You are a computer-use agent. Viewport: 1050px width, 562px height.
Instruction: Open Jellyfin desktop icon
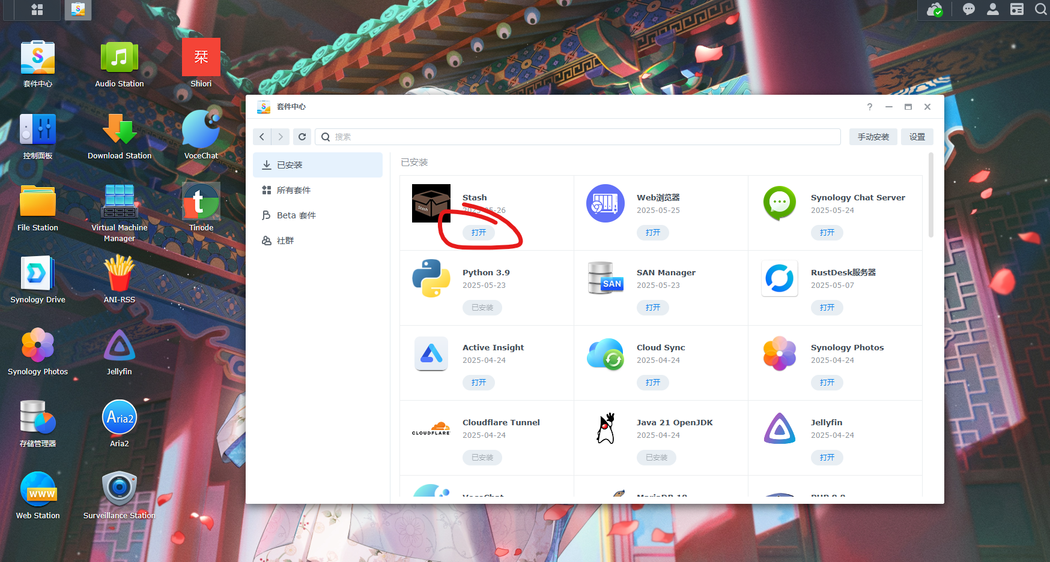pyautogui.click(x=120, y=346)
